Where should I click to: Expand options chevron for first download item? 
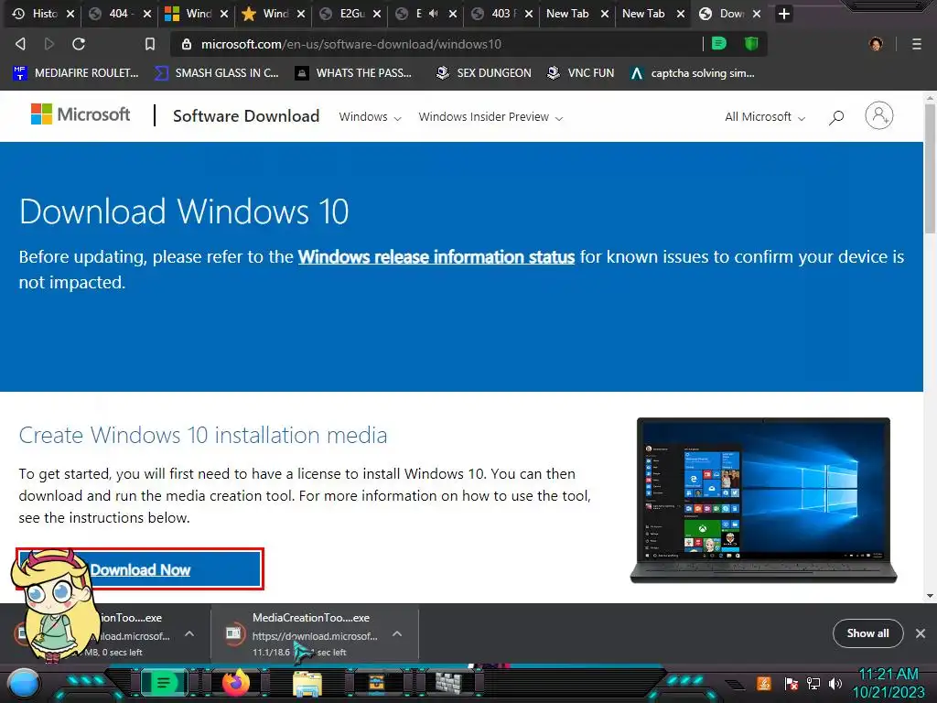pyautogui.click(x=188, y=633)
